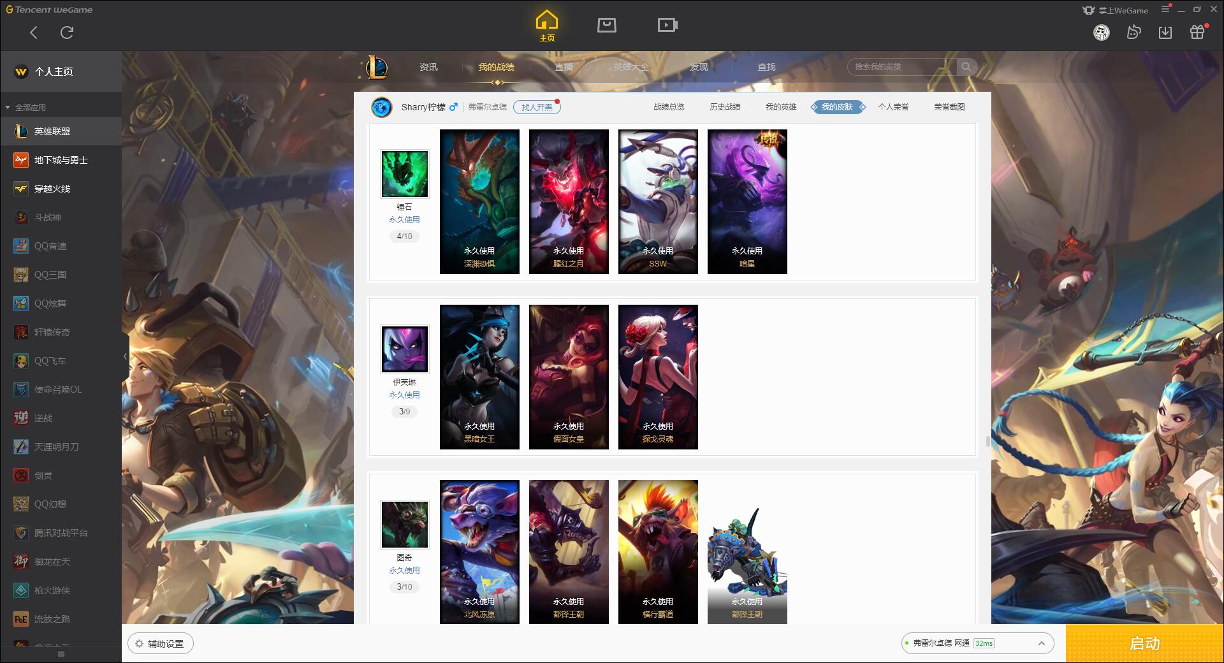The height and width of the screenshot is (663, 1224).
Task: Open the 黑暗女王 skin thumbnail
Action: point(479,377)
